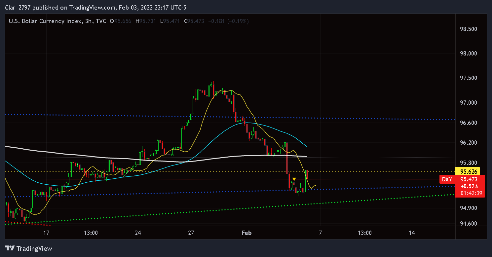
Task: Click the 24 date label on time axis
Action: [x=138, y=233]
